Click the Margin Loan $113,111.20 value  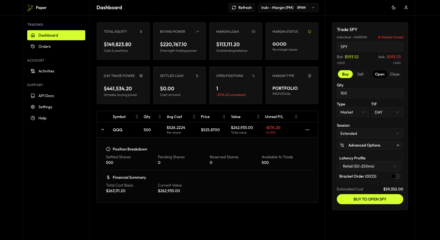coord(228,44)
